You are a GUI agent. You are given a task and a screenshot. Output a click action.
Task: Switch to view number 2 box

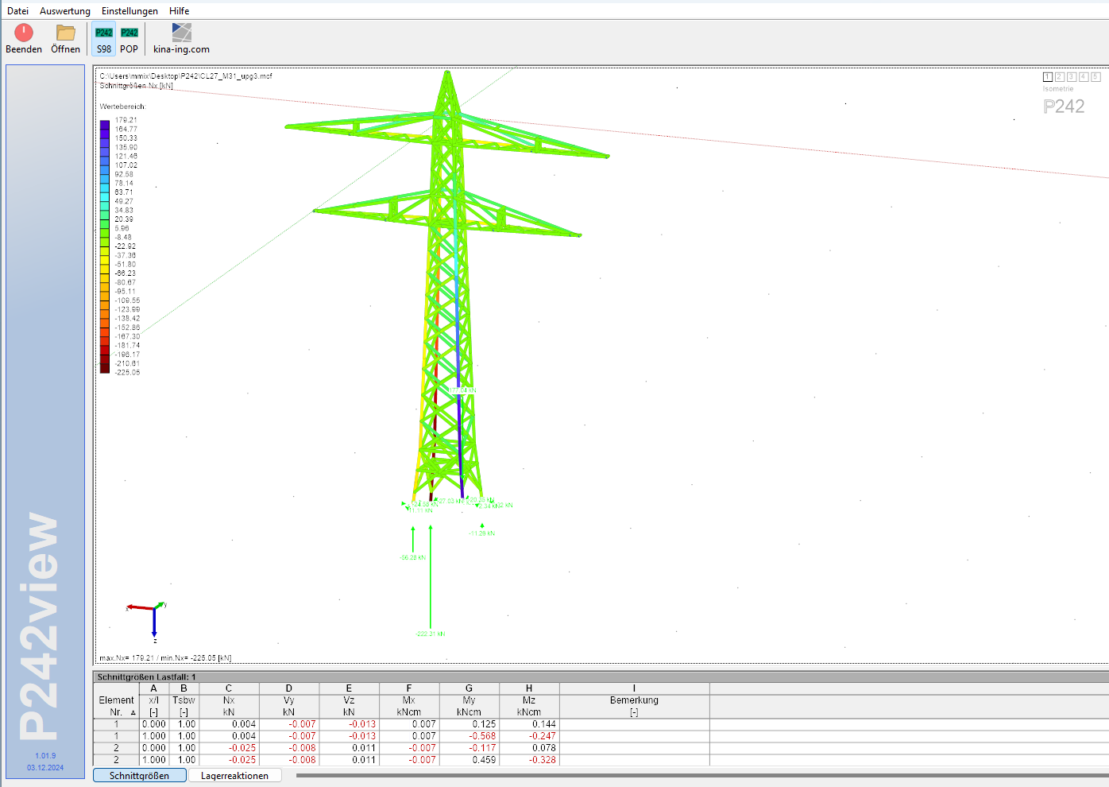click(1060, 77)
